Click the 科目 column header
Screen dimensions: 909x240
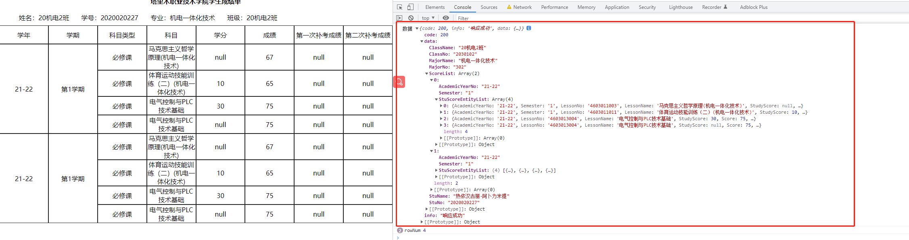(x=171, y=35)
